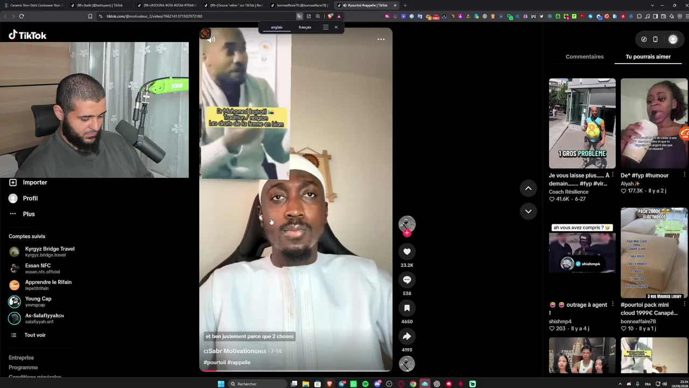The height and width of the screenshot is (388, 689).
Task: Open options for the pack mini cloud video
Action: point(684,304)
